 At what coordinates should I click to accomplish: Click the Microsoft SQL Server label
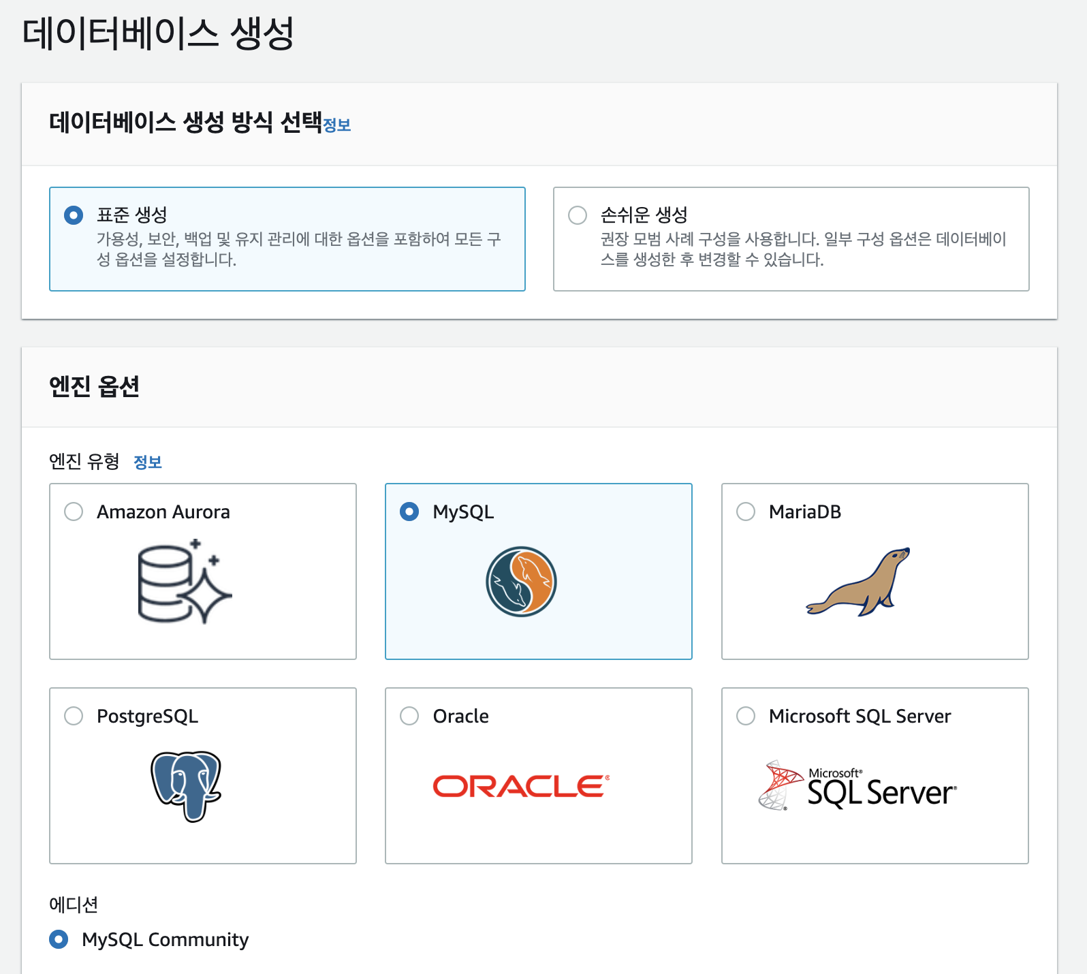[860, 716]
